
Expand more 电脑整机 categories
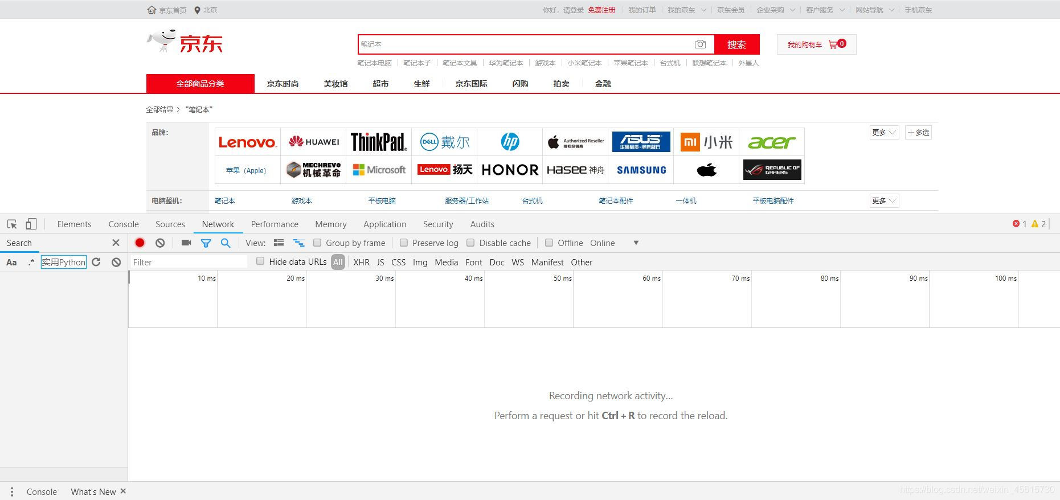tap(884, 201)
